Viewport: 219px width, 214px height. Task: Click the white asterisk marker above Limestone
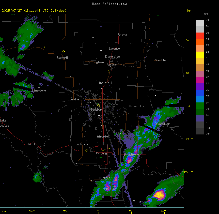[x=39, y=88]
